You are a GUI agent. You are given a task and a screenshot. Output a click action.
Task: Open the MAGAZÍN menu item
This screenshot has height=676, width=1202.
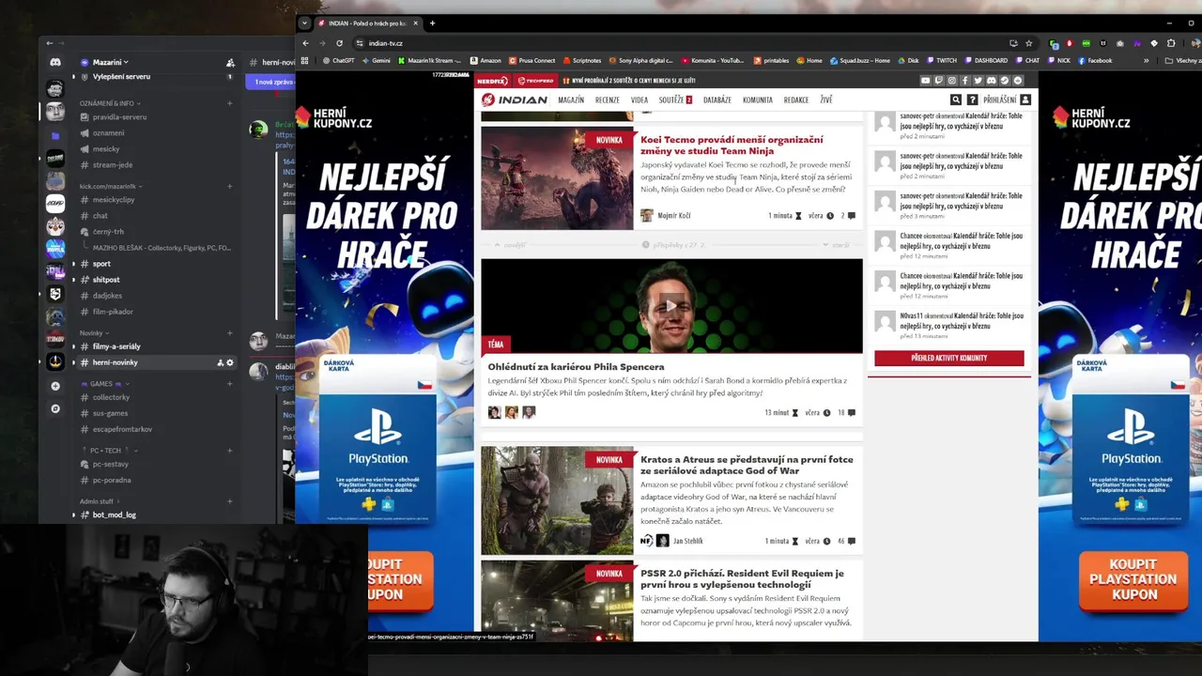[571, 100]
